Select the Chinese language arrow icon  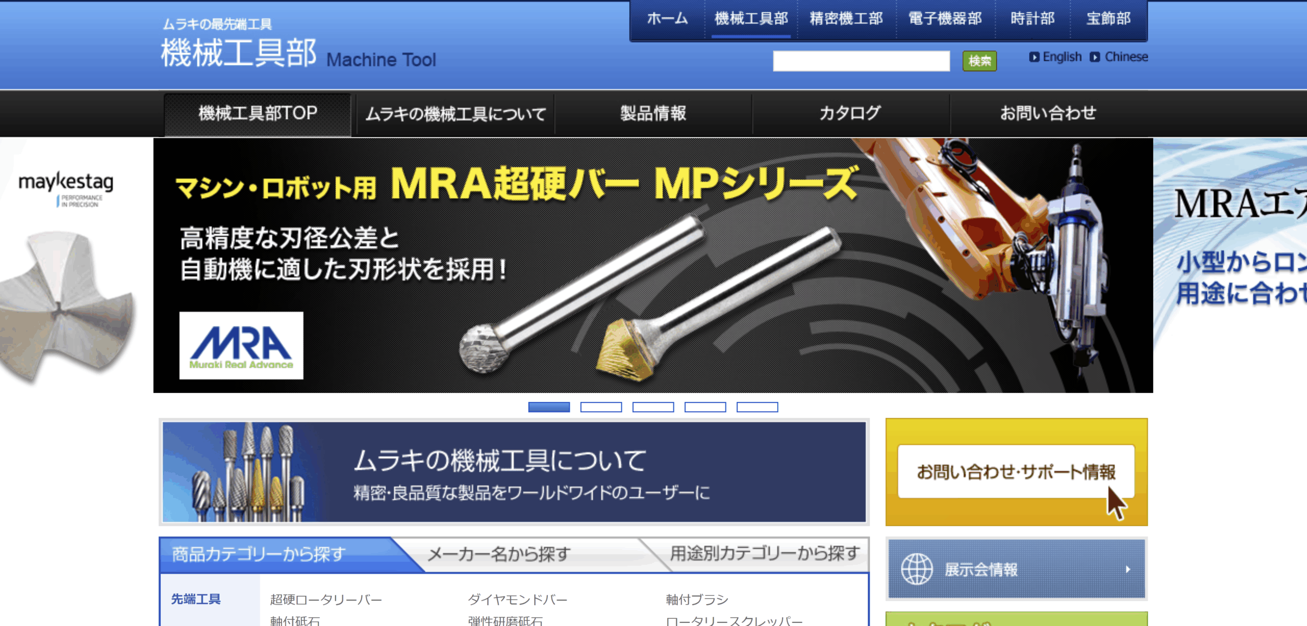click(1095, 57)
